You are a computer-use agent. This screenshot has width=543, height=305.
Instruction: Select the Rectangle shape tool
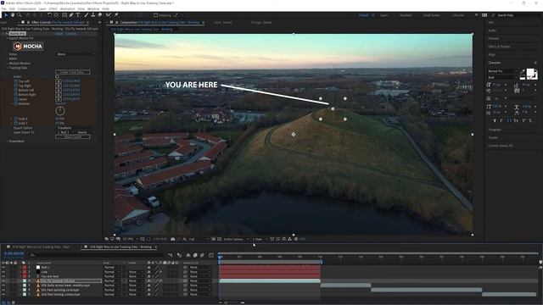click(x=64, y=15)
